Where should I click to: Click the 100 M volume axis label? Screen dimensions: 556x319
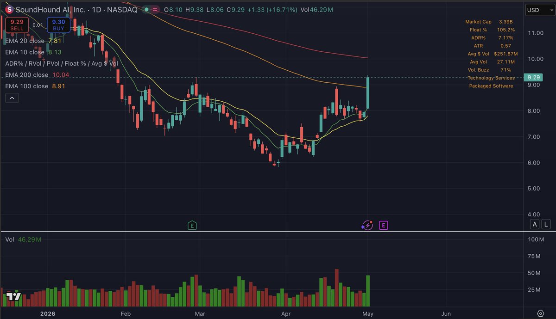(x=536, y=239)
